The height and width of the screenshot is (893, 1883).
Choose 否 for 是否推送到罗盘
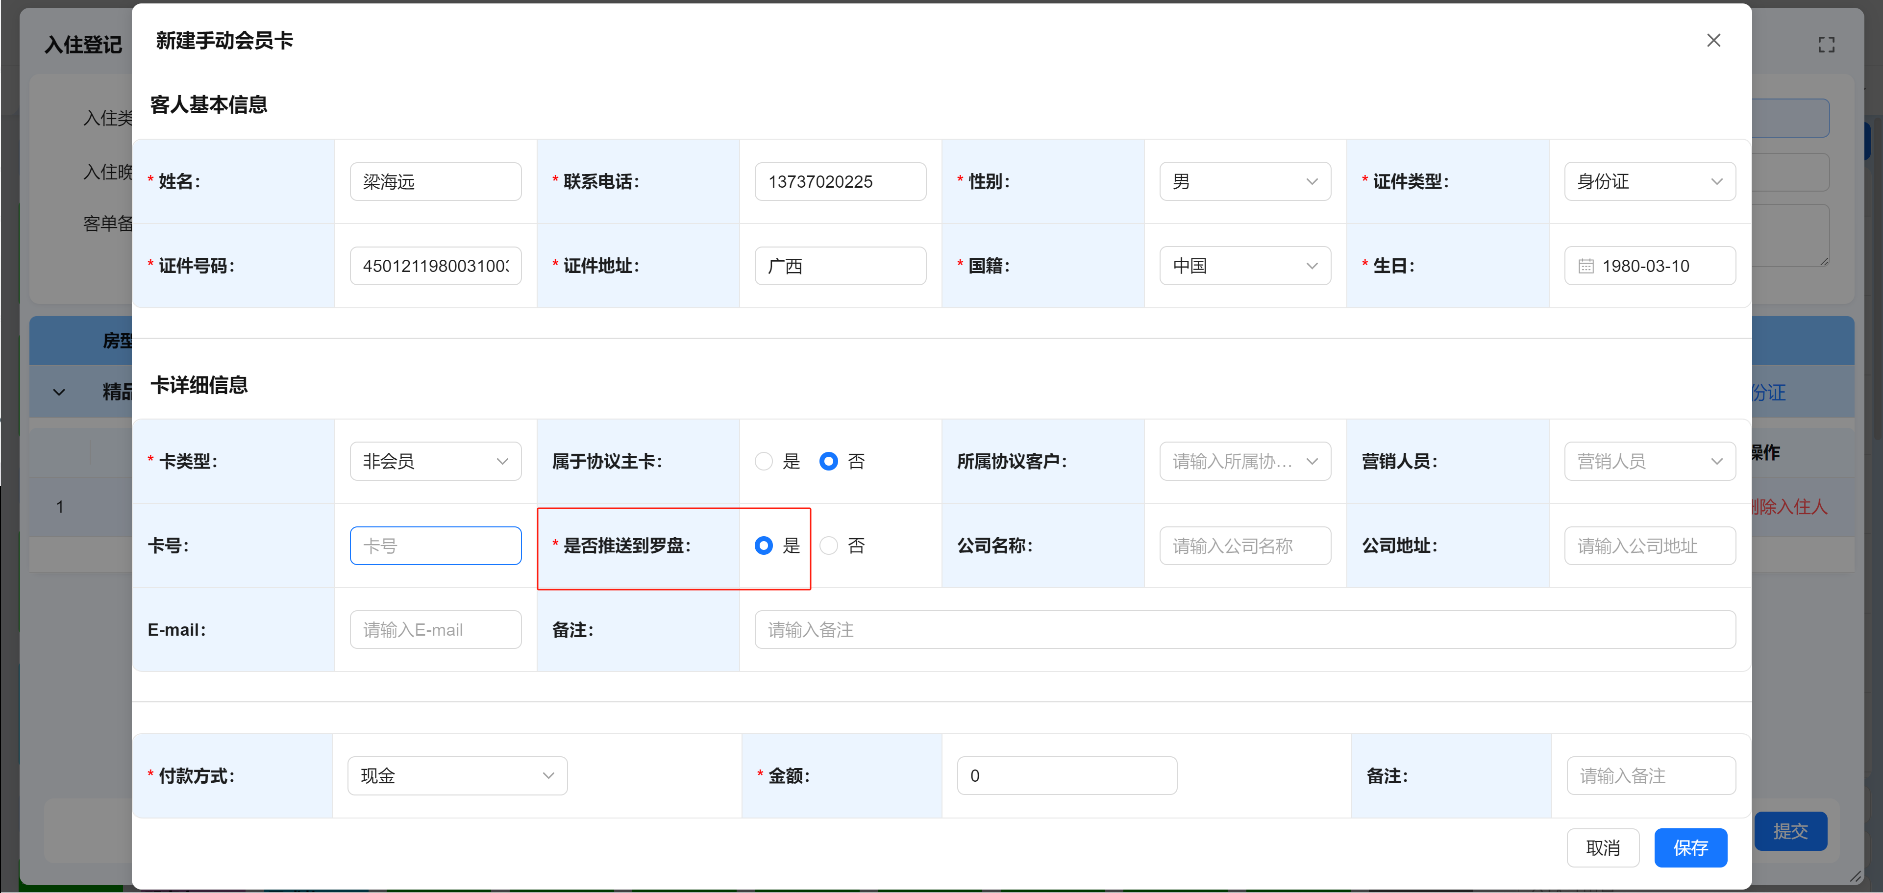828,546
